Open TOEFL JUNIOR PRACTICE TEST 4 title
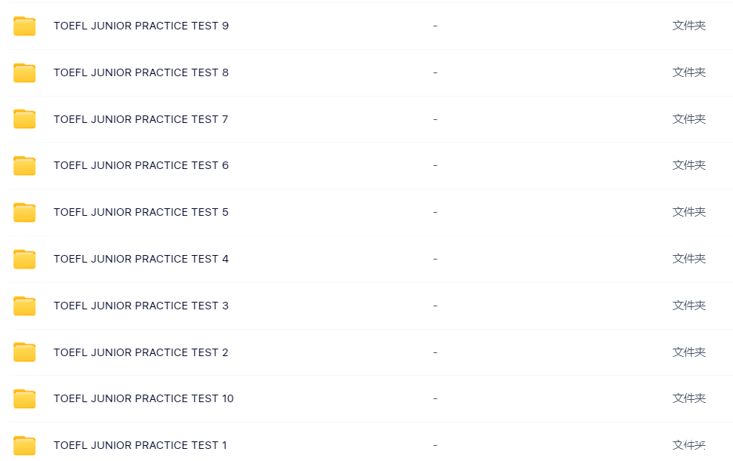 click(x=141, y=259)
